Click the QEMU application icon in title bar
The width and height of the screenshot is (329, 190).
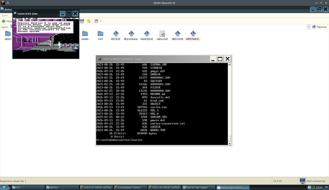click(3, 3)
